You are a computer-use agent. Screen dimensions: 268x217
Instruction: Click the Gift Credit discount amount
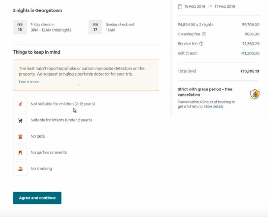250,53
